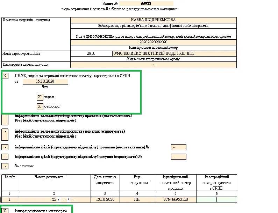Click seller tax number 376466953150
Image resolution: width=278 pixels, height=213 pixels.
click(176, 200)
